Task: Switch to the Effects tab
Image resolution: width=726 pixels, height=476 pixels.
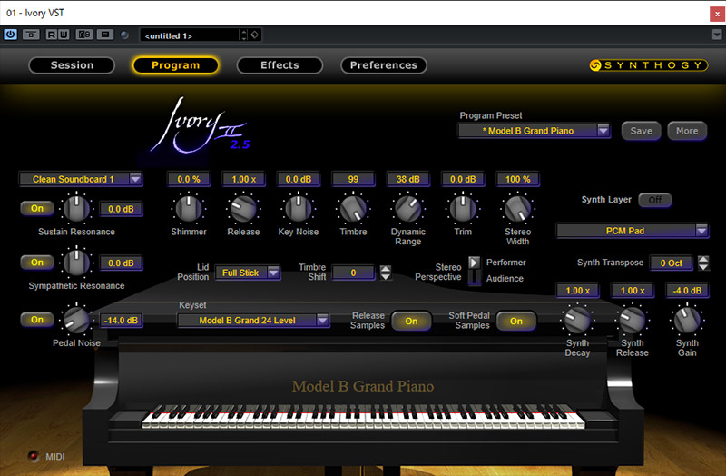Action: pos(280,65)
